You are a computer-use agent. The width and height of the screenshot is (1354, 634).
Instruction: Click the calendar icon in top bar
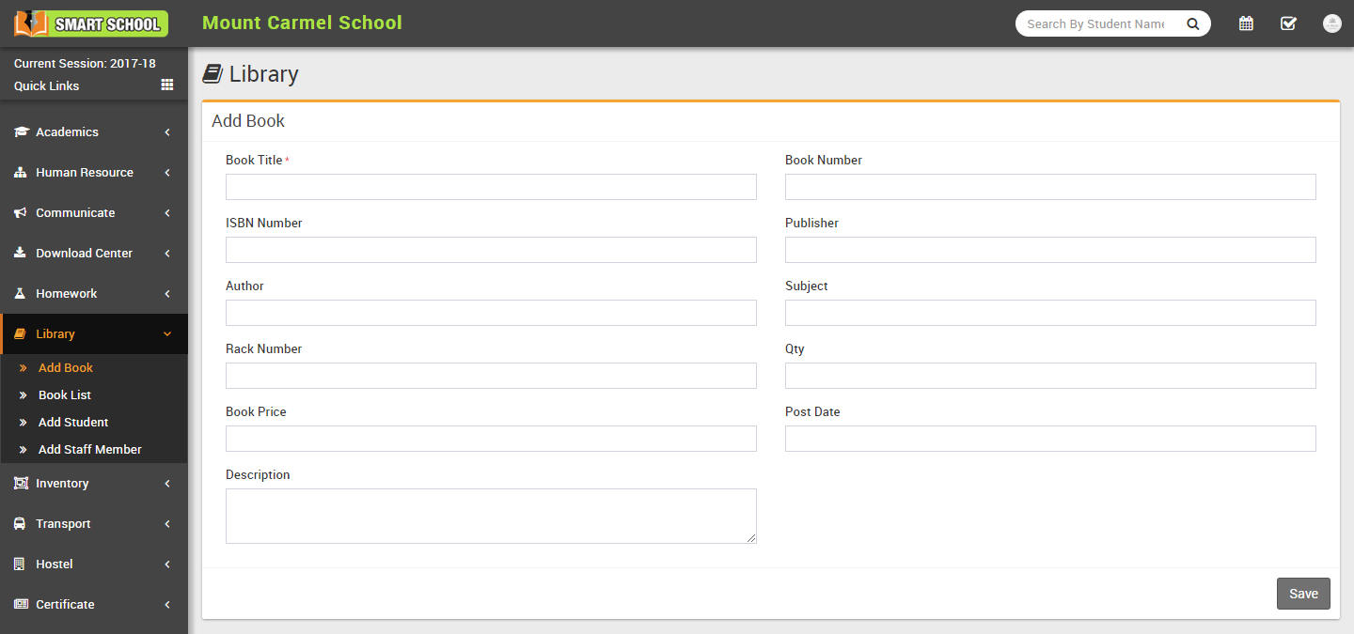[1246, 23]
